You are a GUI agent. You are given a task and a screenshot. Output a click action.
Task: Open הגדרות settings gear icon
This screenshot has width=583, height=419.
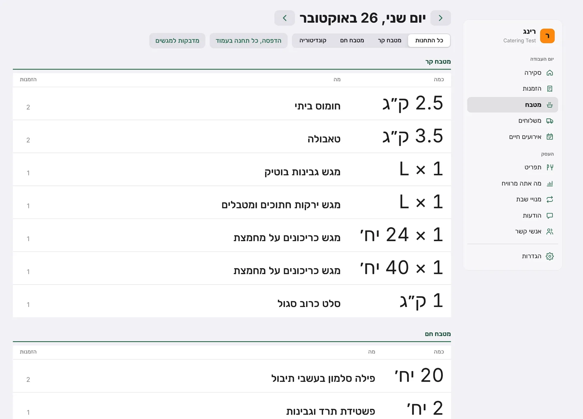point(550,256)
